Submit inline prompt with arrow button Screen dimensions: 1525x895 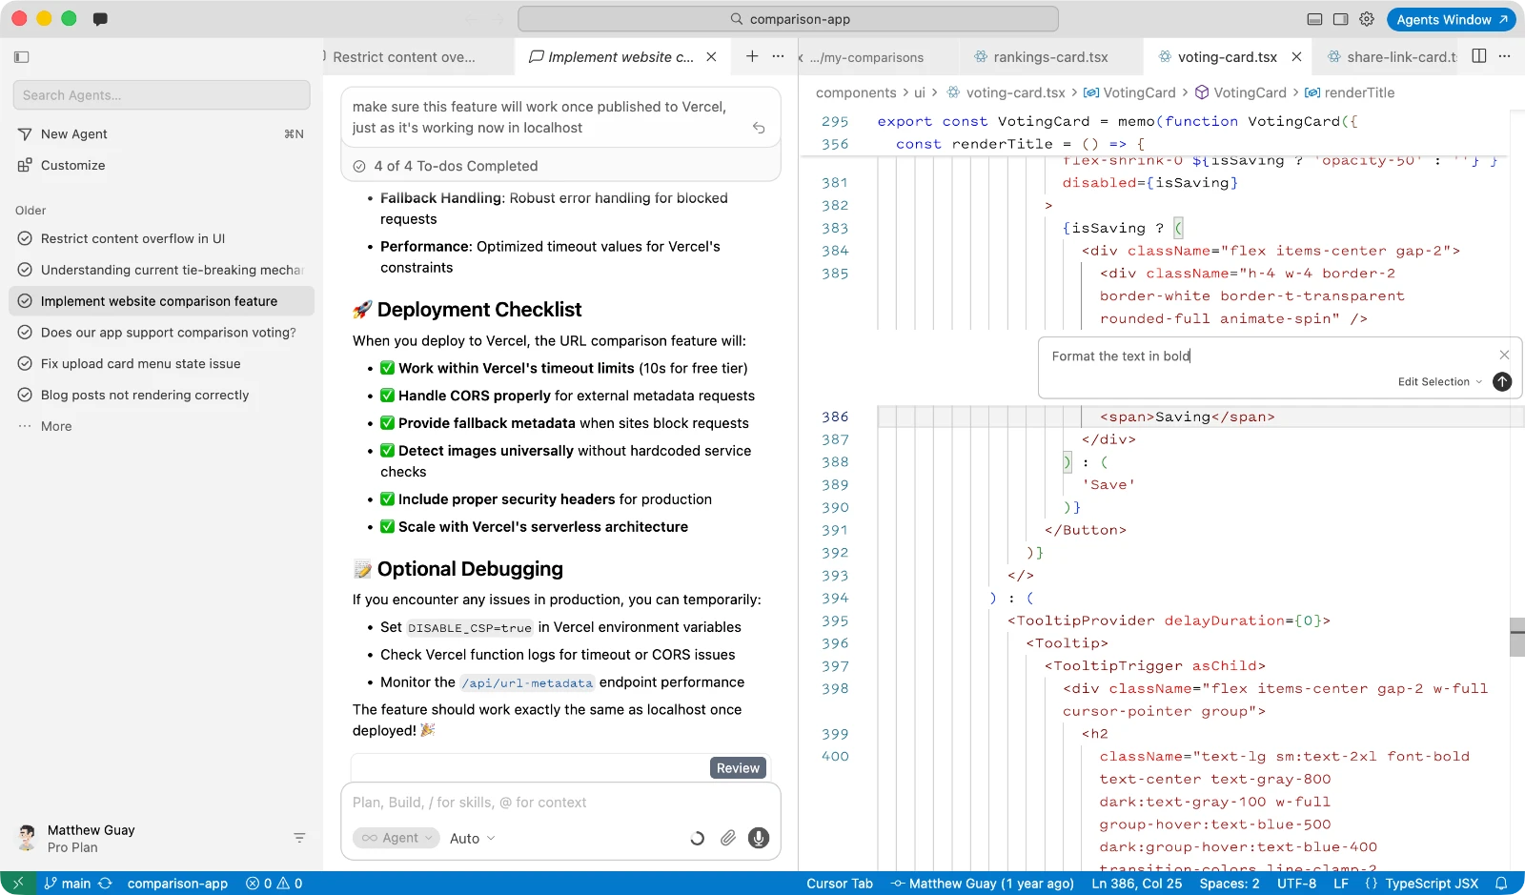pyautogui.click(x=1502, y=381)
